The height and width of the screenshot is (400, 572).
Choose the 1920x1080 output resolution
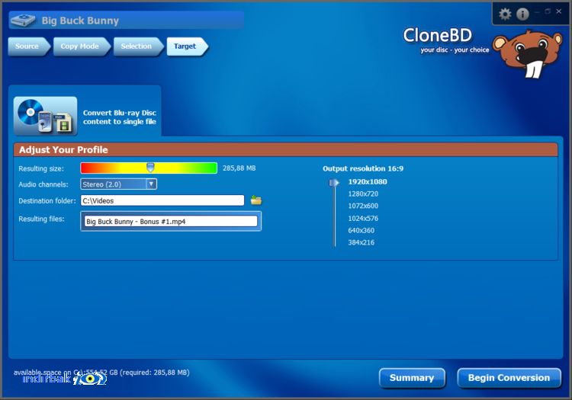368,182
